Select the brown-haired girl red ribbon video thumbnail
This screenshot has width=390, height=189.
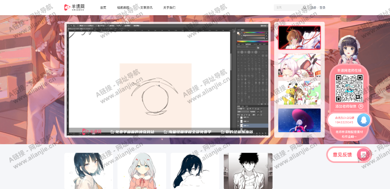coord(300,37)
